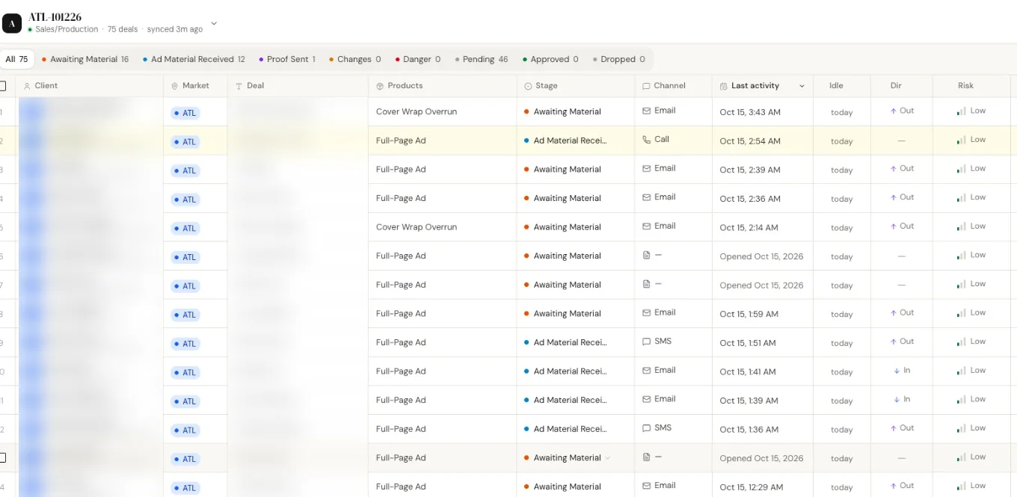Click the chat icon in the Channel header

pos(646,86)
